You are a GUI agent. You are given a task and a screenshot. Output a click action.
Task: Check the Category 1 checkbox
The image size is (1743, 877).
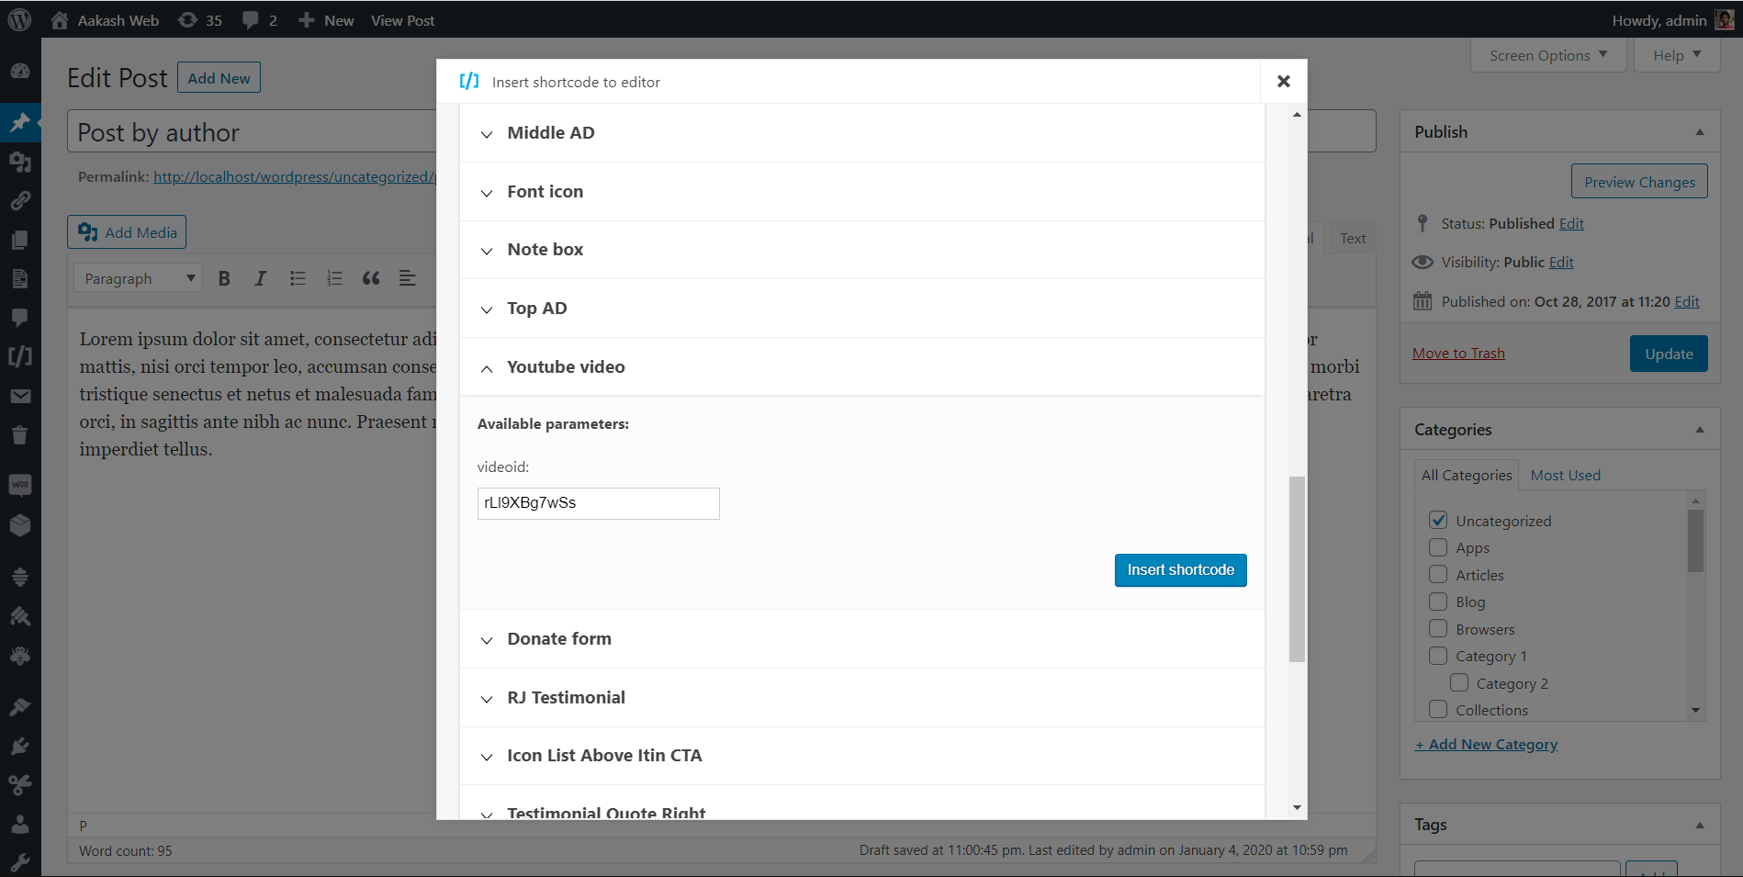[x=1438, y=656]
